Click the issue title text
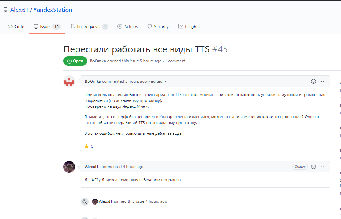 point(136,49)
